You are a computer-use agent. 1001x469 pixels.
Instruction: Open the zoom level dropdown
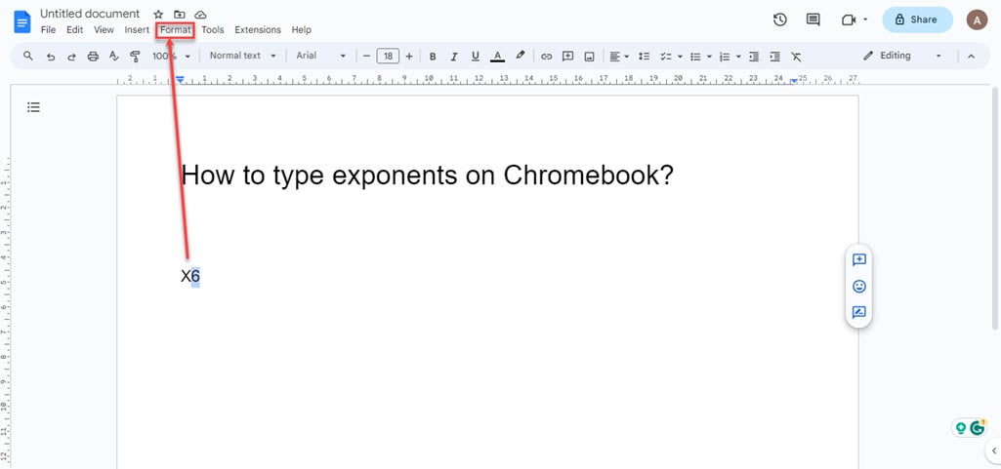click(x=171, y=57)
